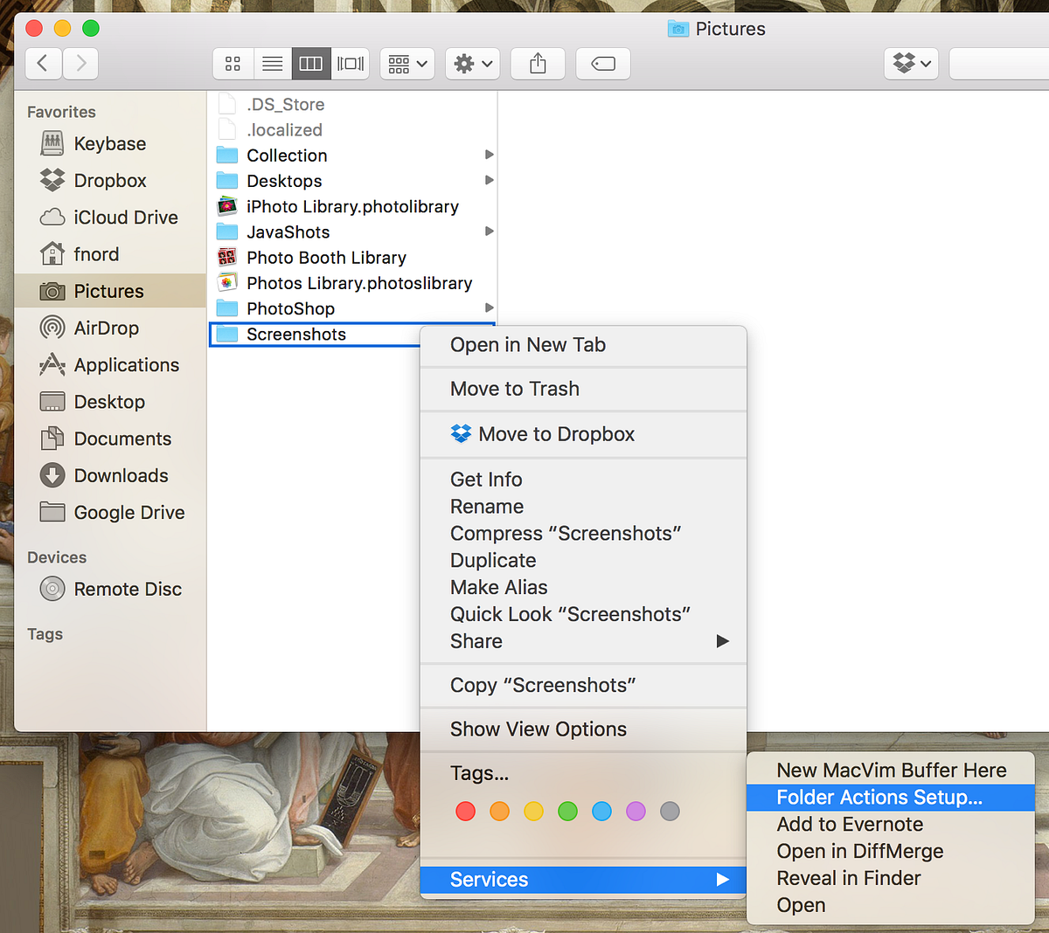Switch Finder to icon view

pos(233,63)
